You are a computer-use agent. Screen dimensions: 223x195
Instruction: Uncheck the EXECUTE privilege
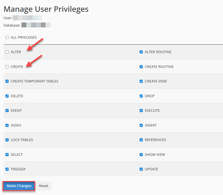click(141, 110)
